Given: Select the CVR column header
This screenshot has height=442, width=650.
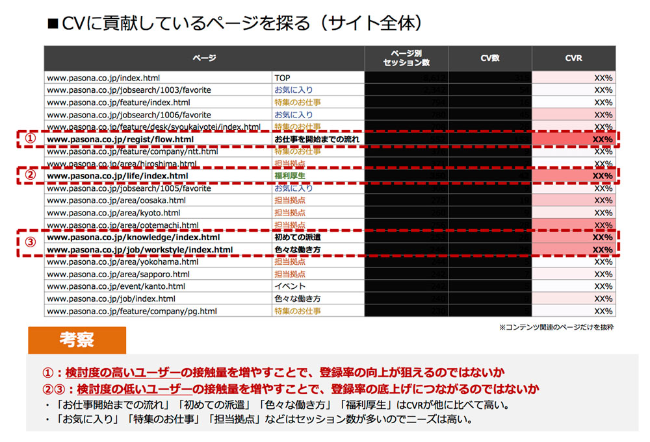Looking at the screenshot, I should point(573,58).
